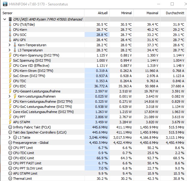Click clock icon beside Thermal Limit
This screenshot has height=181, width=187.
coord(10,179)
